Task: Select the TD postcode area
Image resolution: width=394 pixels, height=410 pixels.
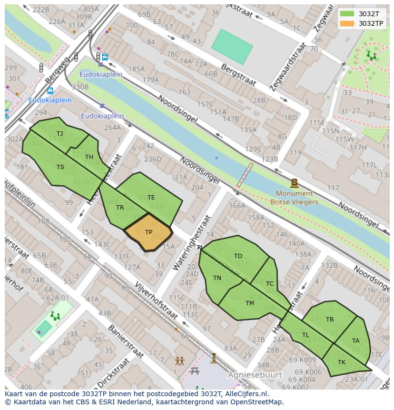Action: [238, 256]
